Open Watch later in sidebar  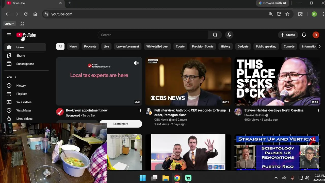[25, 110]
